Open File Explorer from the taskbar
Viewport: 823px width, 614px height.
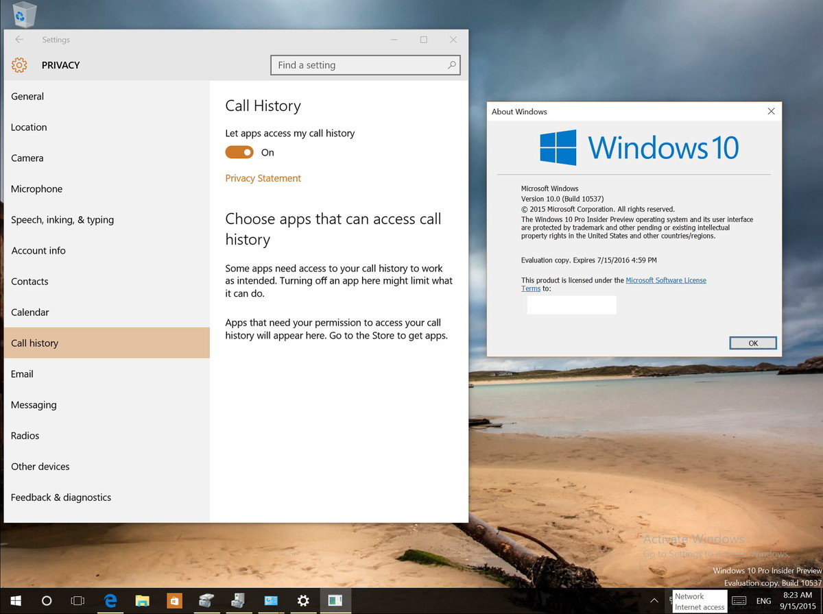[x=143, y=601]
